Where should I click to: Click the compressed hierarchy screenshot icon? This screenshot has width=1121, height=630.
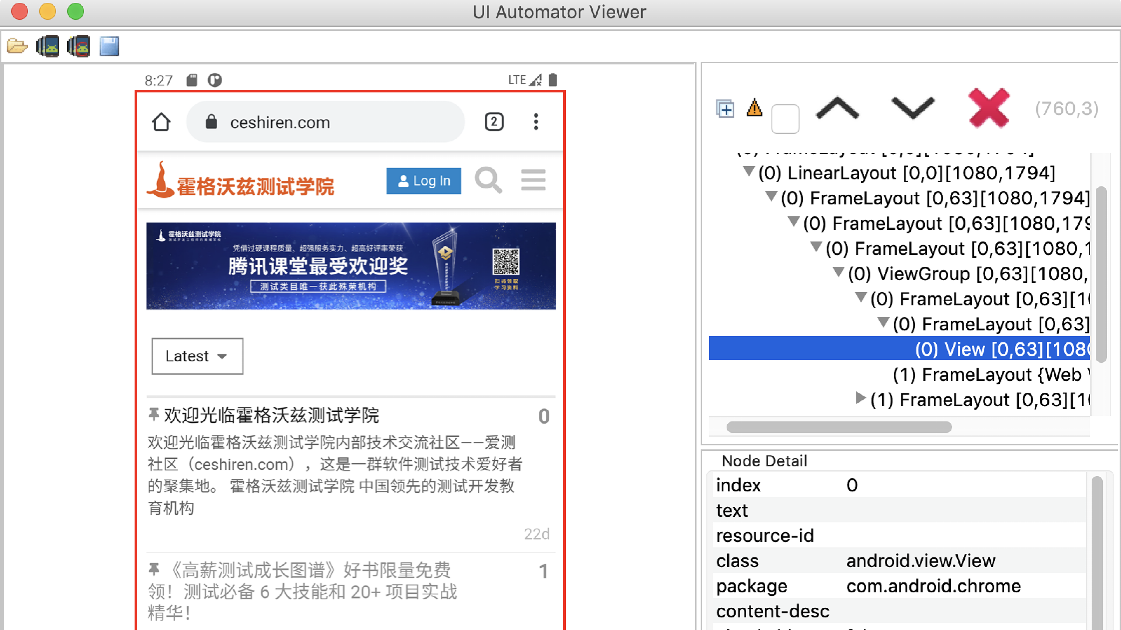coord(79,46)
